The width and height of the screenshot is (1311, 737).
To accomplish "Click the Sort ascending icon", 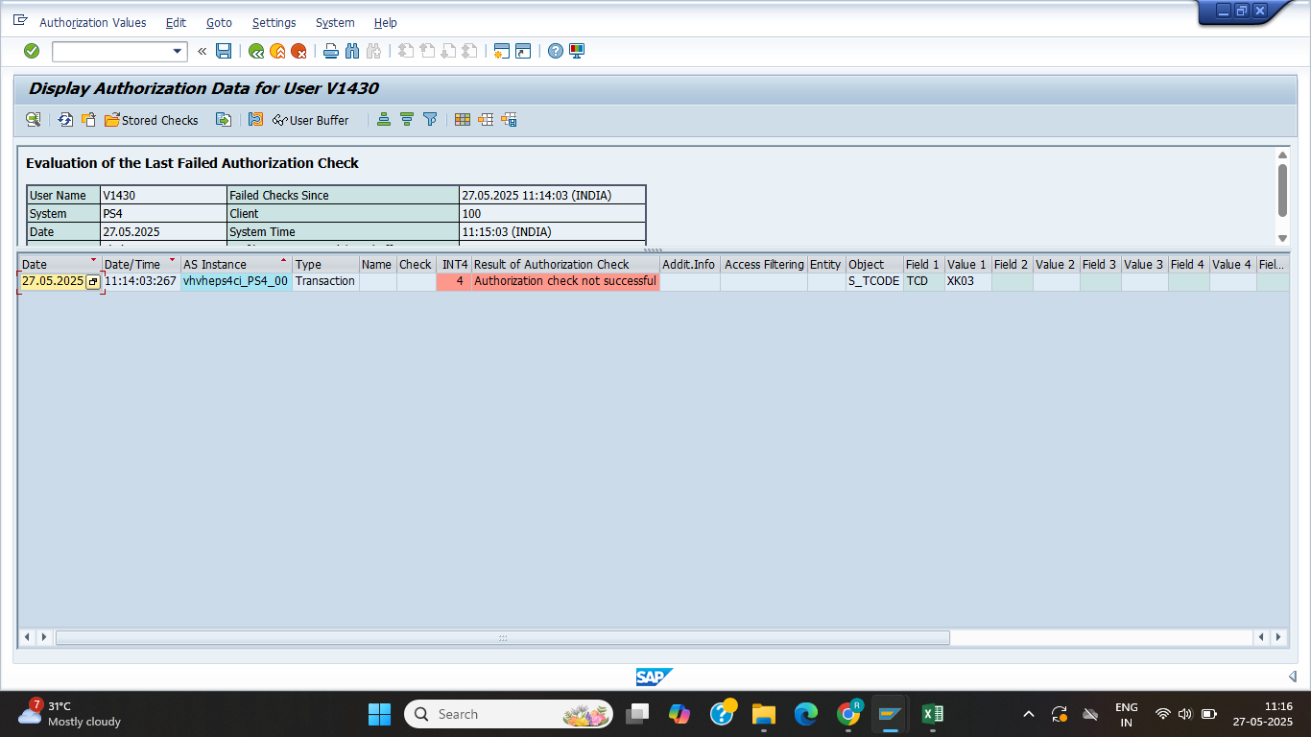I will [x=384, y=120].
